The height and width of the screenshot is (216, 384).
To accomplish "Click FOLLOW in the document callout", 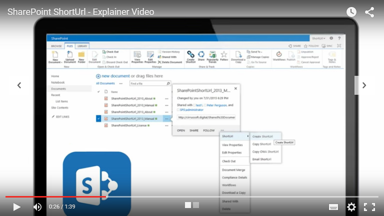I will tap(208, 131).
